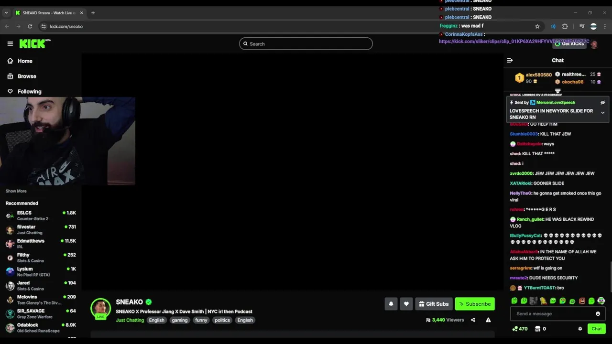Select the funny tag
The image size is (612, 344).
coord(201,320)
